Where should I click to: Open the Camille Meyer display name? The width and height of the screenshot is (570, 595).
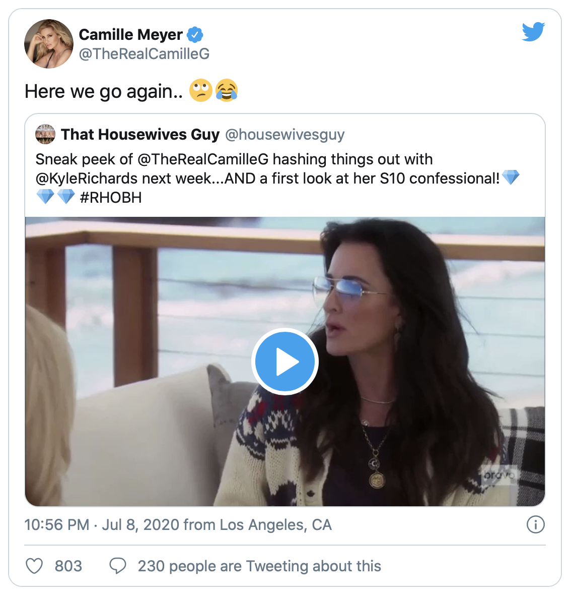tap(131, 35)
